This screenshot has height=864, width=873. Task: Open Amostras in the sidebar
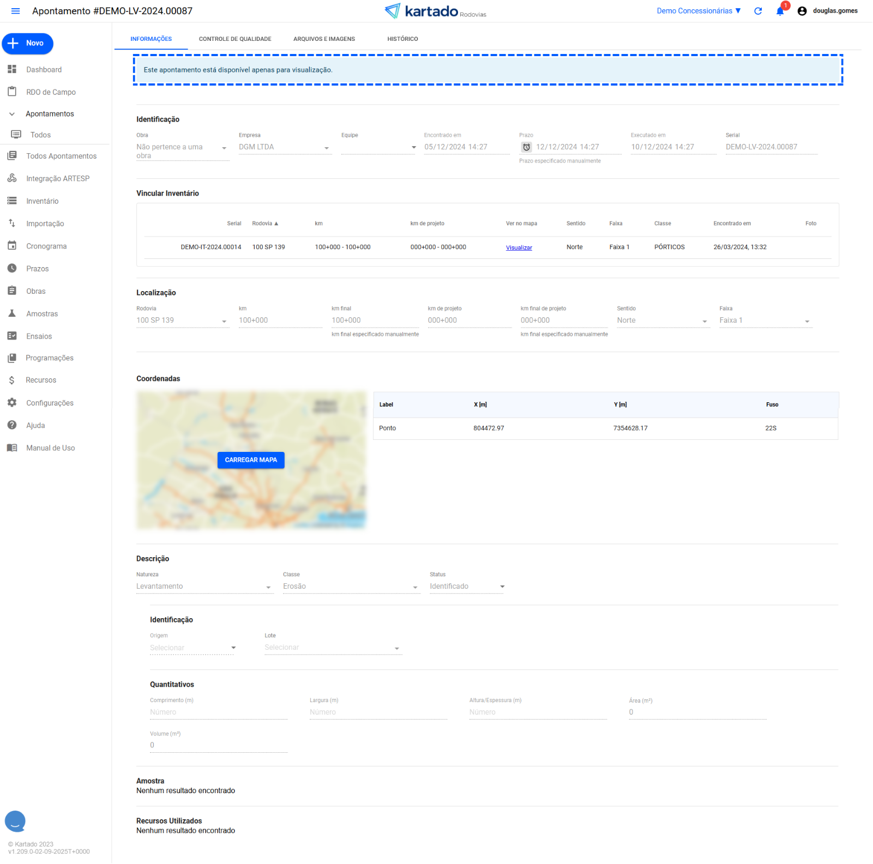coord(42,314)
